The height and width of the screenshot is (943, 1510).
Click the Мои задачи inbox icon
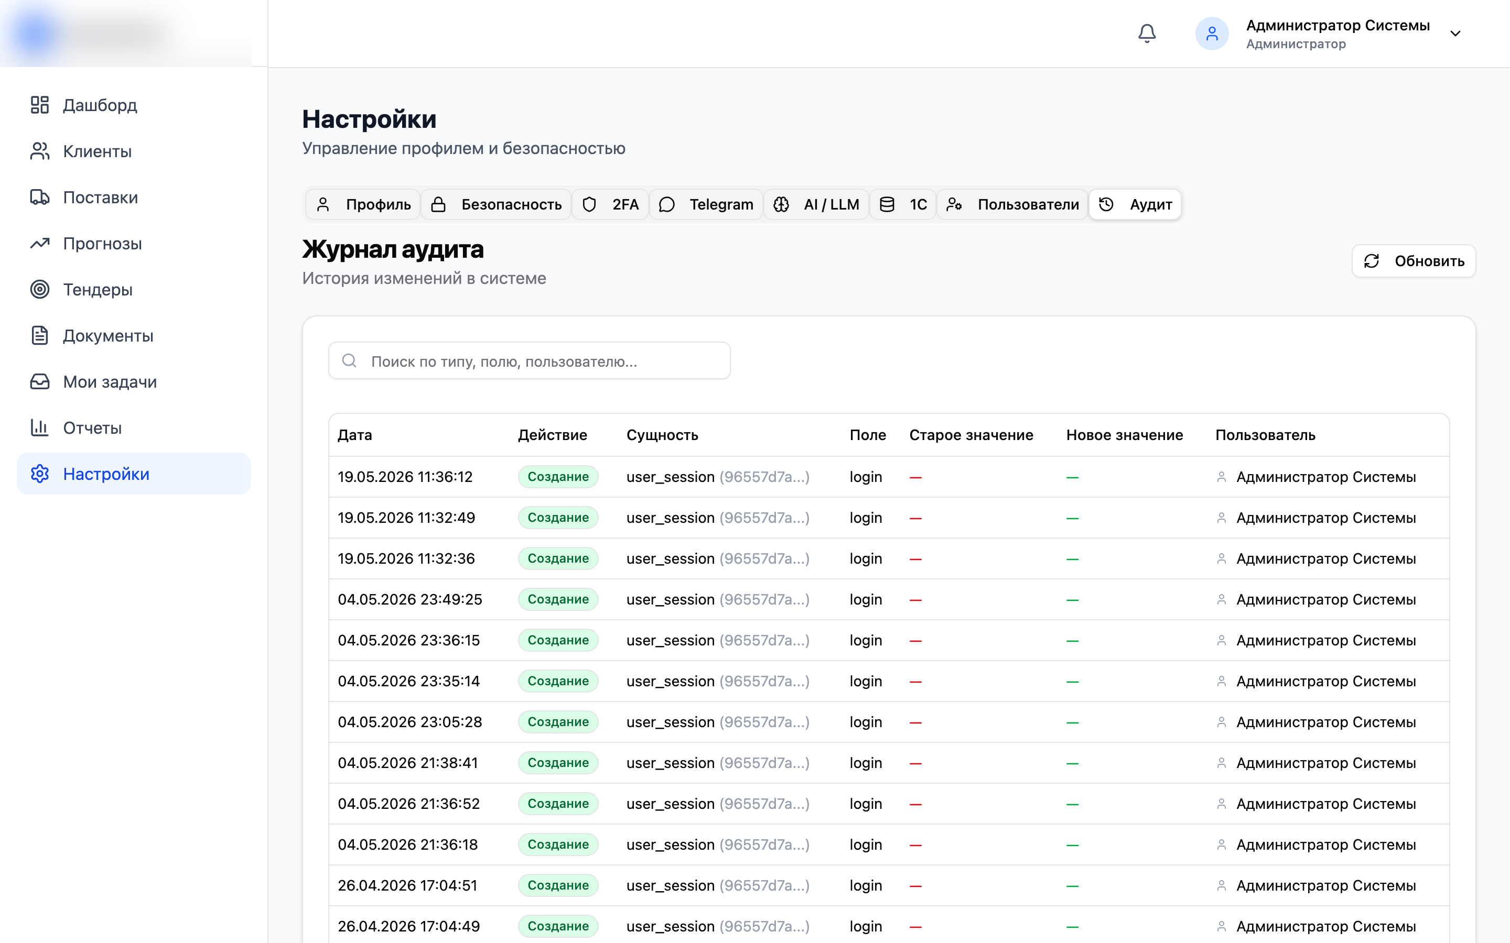click(40, 382)
